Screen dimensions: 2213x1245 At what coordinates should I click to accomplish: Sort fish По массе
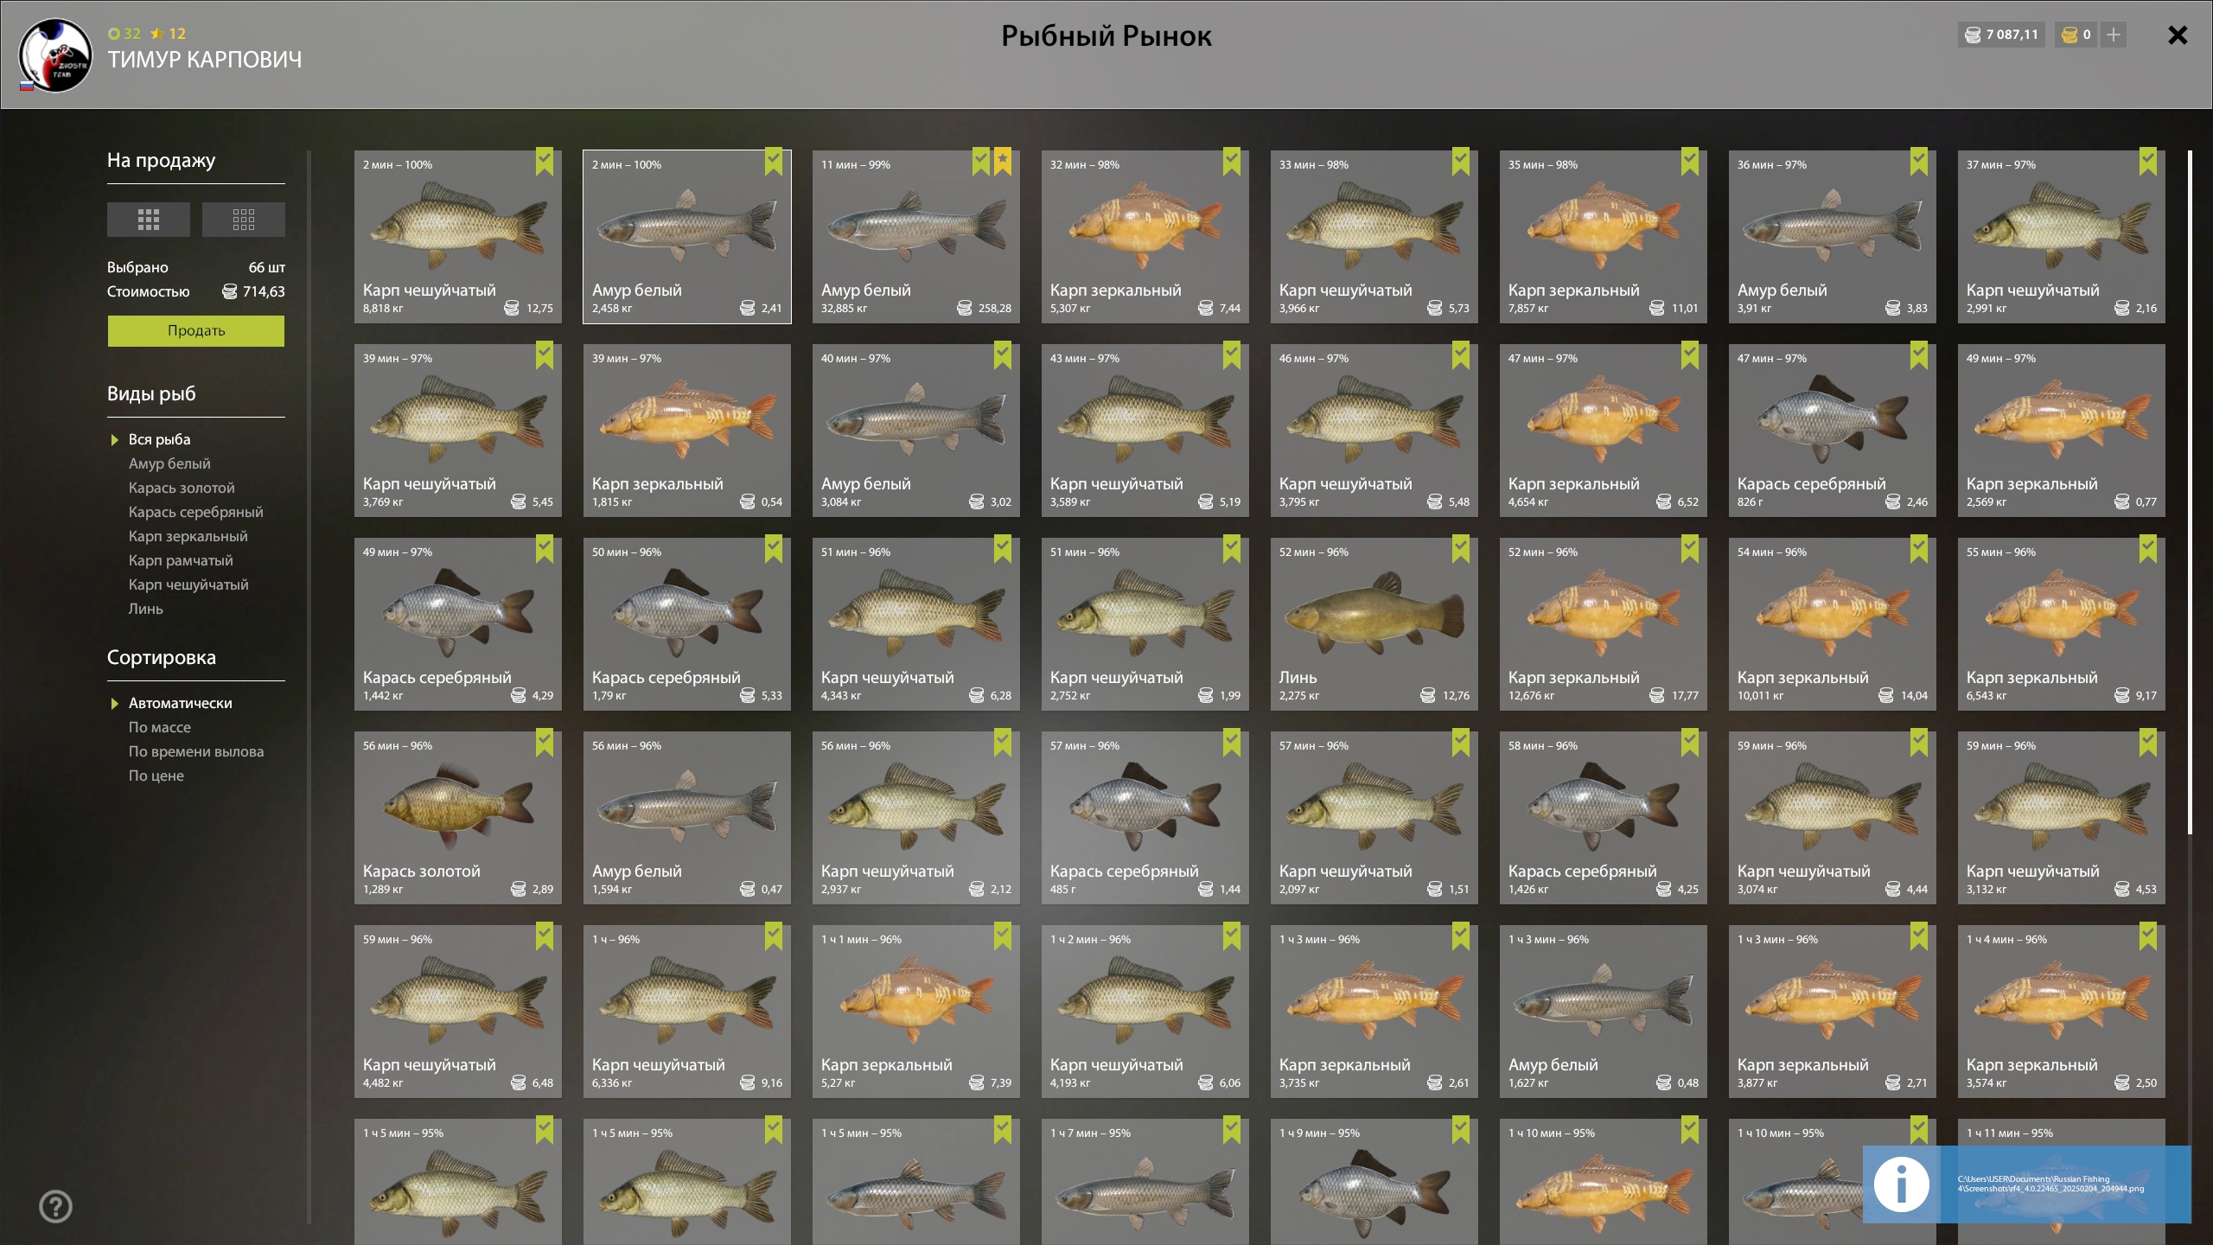(x=159, y=727)
